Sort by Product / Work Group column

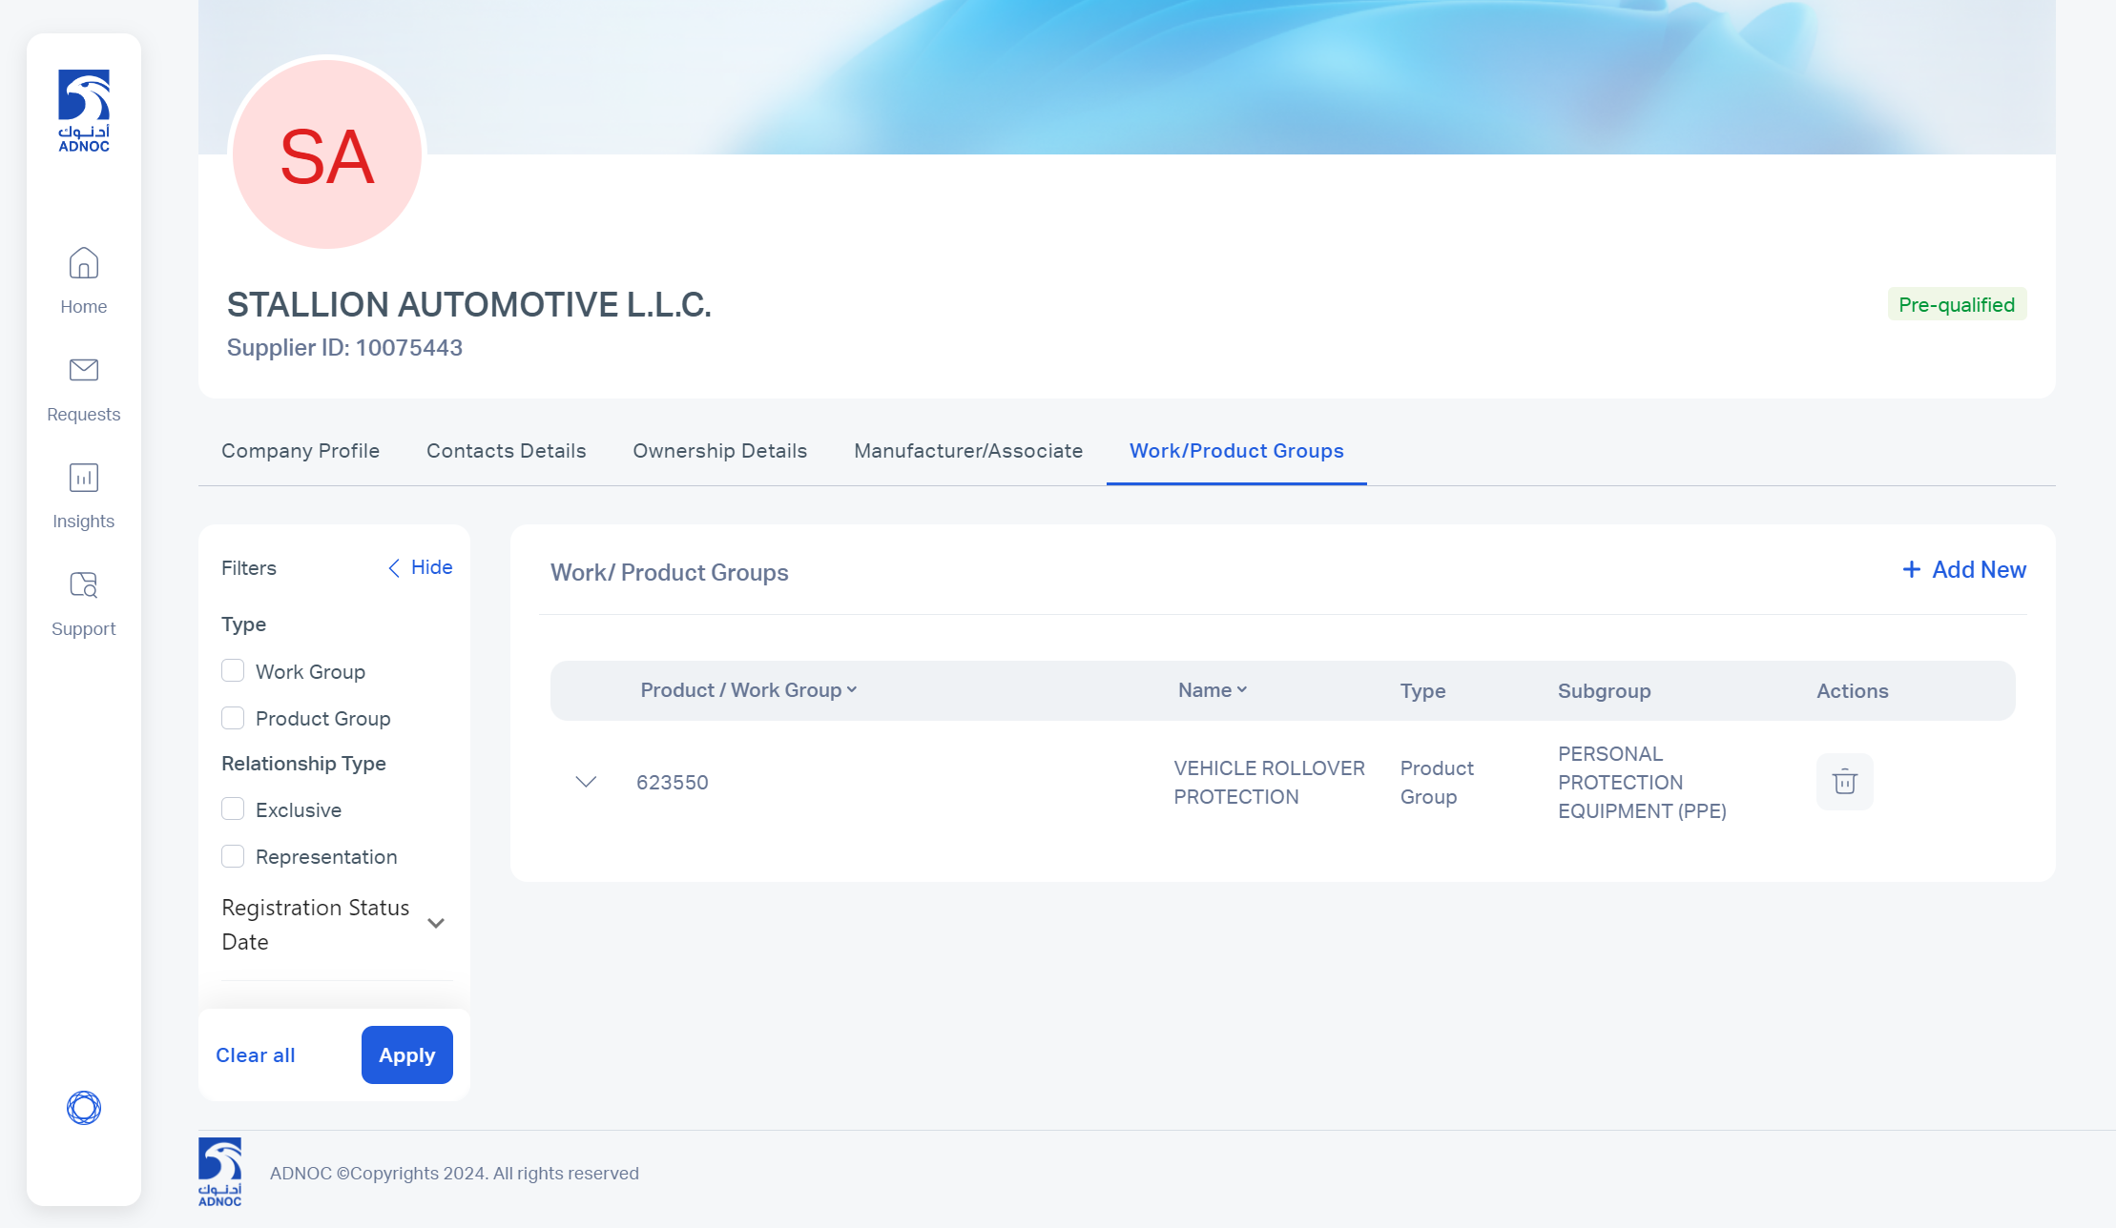coord(749,690)
